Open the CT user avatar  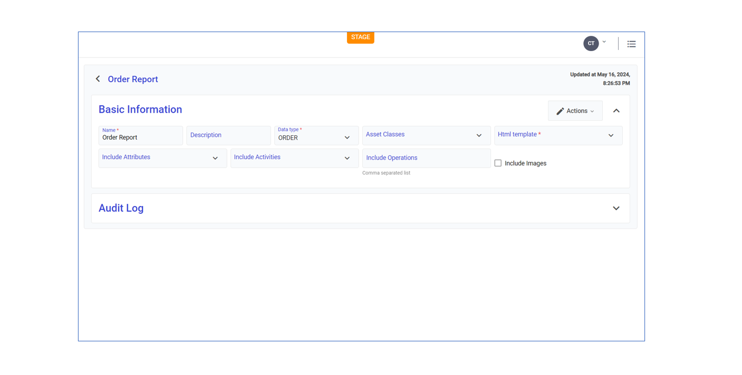[x=591, y=44]
